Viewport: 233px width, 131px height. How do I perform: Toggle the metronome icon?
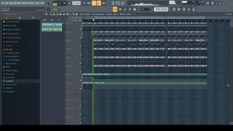coord(84,3)
